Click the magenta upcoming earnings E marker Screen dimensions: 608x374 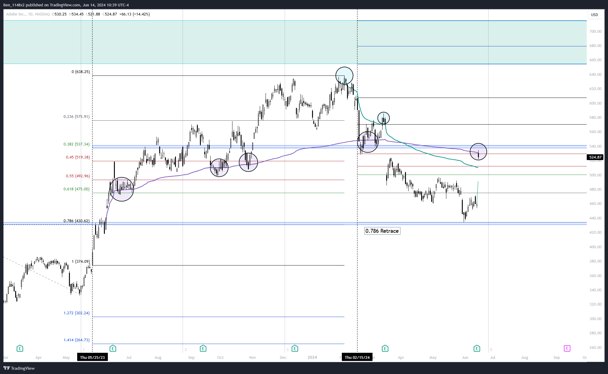(567, 348)
